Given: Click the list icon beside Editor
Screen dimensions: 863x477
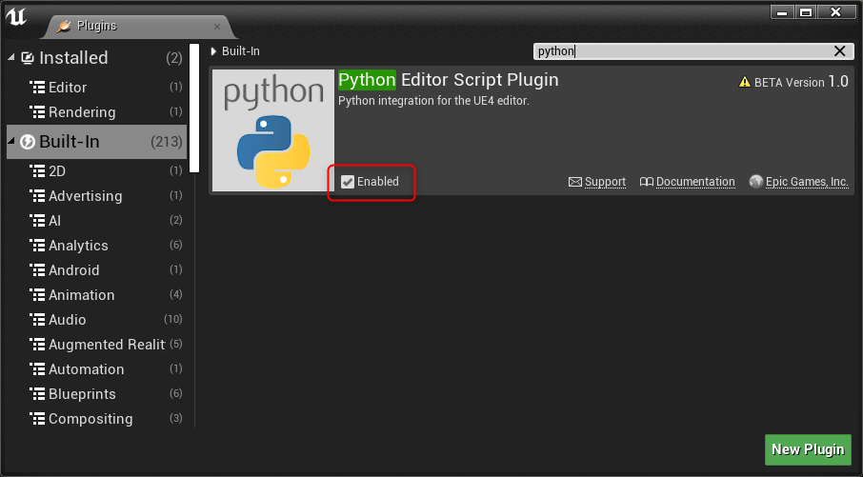Looking at the screenshot, I should (x=37, y=87).
